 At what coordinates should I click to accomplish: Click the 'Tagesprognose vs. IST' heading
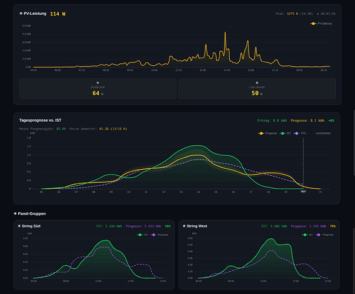(41, 121)
